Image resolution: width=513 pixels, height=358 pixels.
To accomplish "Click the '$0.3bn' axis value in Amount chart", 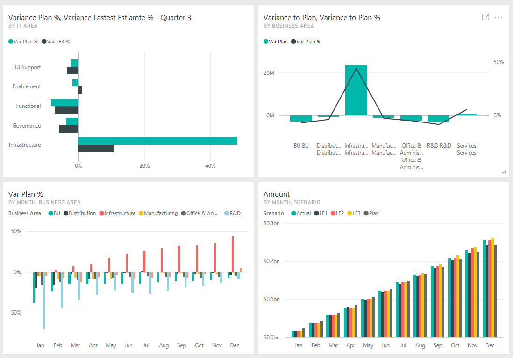I will (271, 223).
